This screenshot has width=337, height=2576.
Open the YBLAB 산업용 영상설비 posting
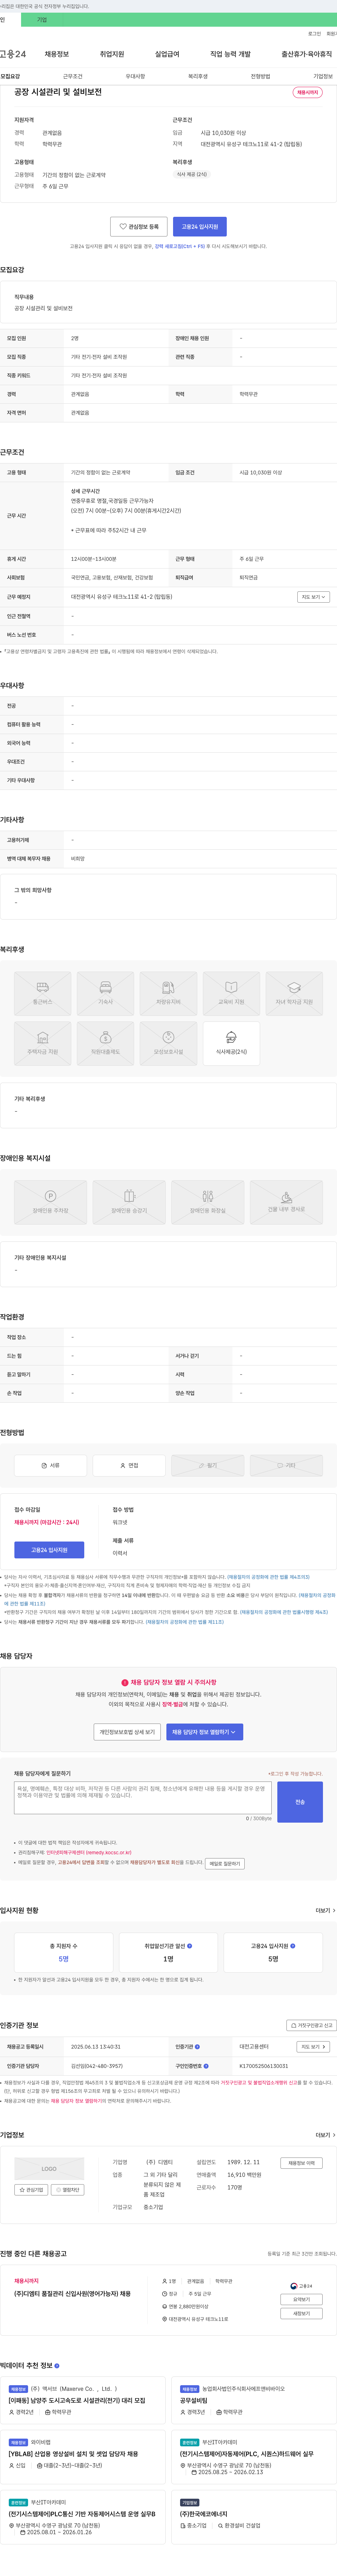click(x=73, y=2454)
